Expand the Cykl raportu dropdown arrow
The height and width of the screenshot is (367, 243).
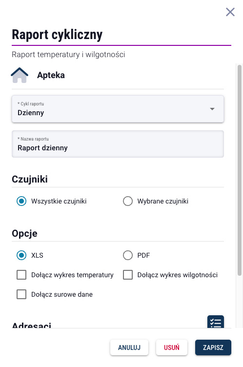point(212,109)
